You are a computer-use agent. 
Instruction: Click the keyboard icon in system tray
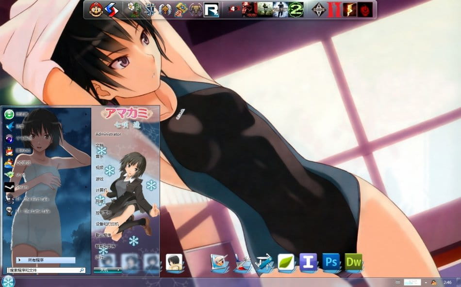click(398, 282)
